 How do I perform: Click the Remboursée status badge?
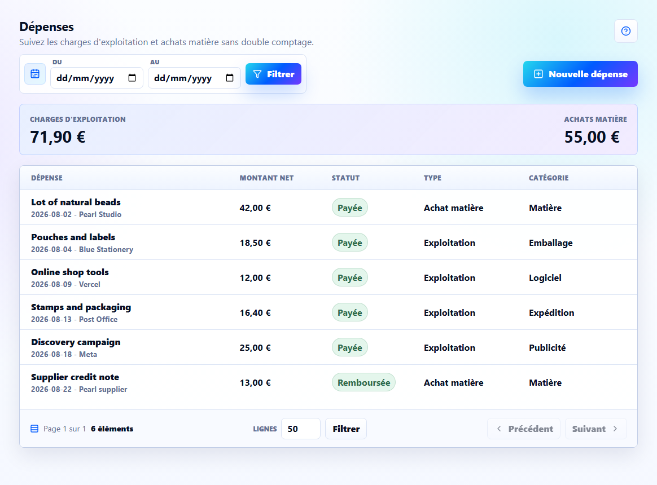coord(363,382)
